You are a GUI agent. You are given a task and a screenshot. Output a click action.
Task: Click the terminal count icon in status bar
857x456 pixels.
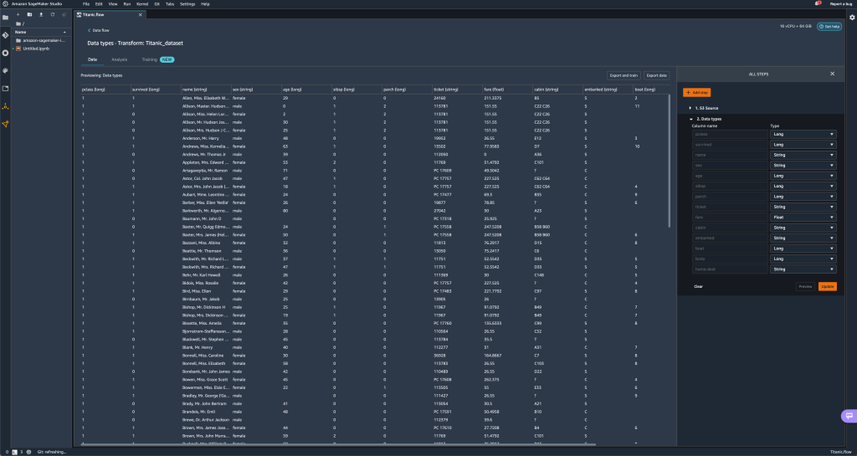point(15,452)
